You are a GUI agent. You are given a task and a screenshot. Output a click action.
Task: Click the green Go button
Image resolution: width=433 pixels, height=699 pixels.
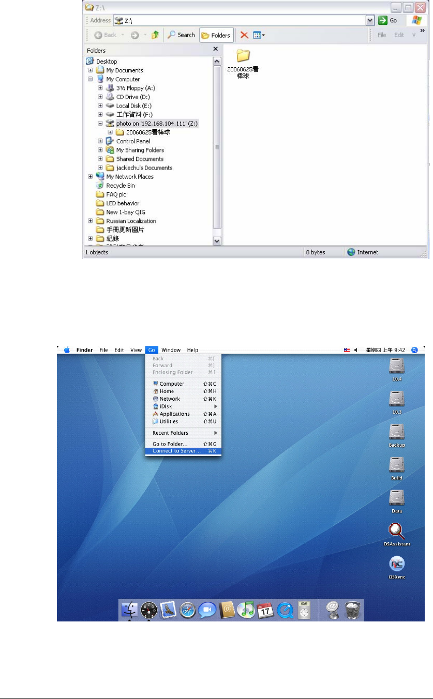tap(389, 20)
